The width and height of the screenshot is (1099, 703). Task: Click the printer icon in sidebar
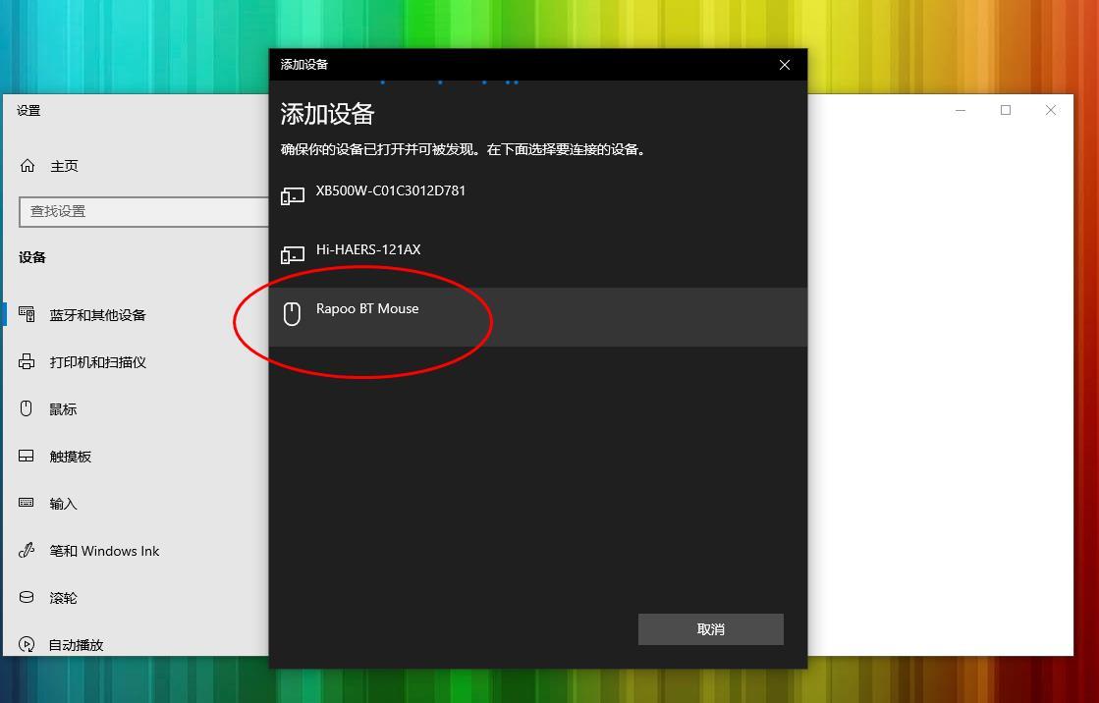(x=27, y=361)
